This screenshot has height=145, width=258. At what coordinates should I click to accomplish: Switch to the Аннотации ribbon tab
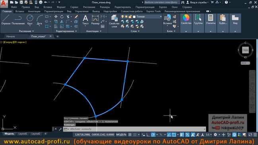pos(34,12)
